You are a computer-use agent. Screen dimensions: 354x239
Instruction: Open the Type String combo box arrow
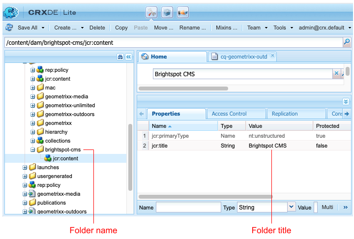pos(291,207)
